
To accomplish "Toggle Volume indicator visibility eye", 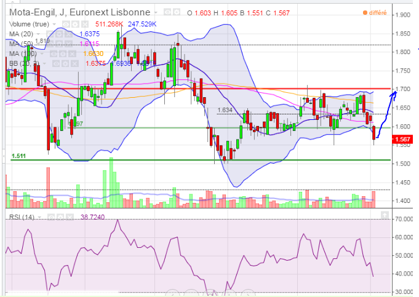I will (66, 25).
